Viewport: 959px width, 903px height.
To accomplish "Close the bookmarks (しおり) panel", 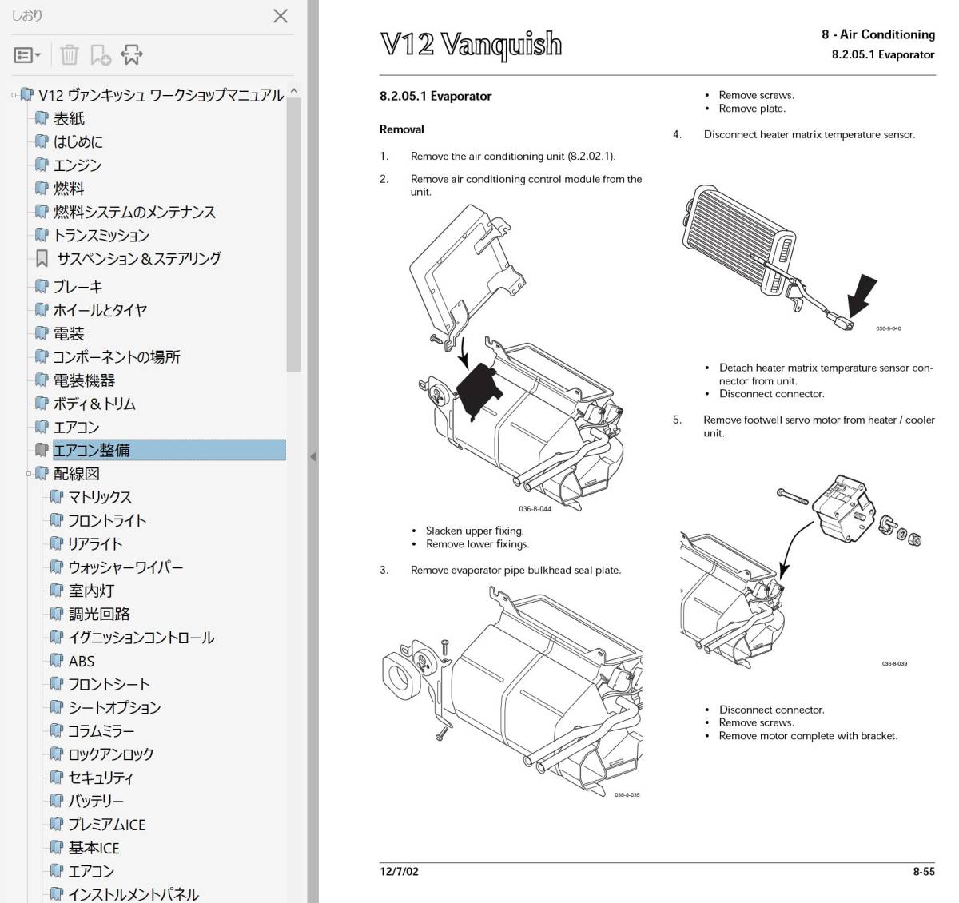I will 281,16.
